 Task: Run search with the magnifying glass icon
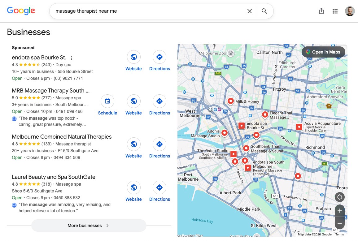[264, 11]
